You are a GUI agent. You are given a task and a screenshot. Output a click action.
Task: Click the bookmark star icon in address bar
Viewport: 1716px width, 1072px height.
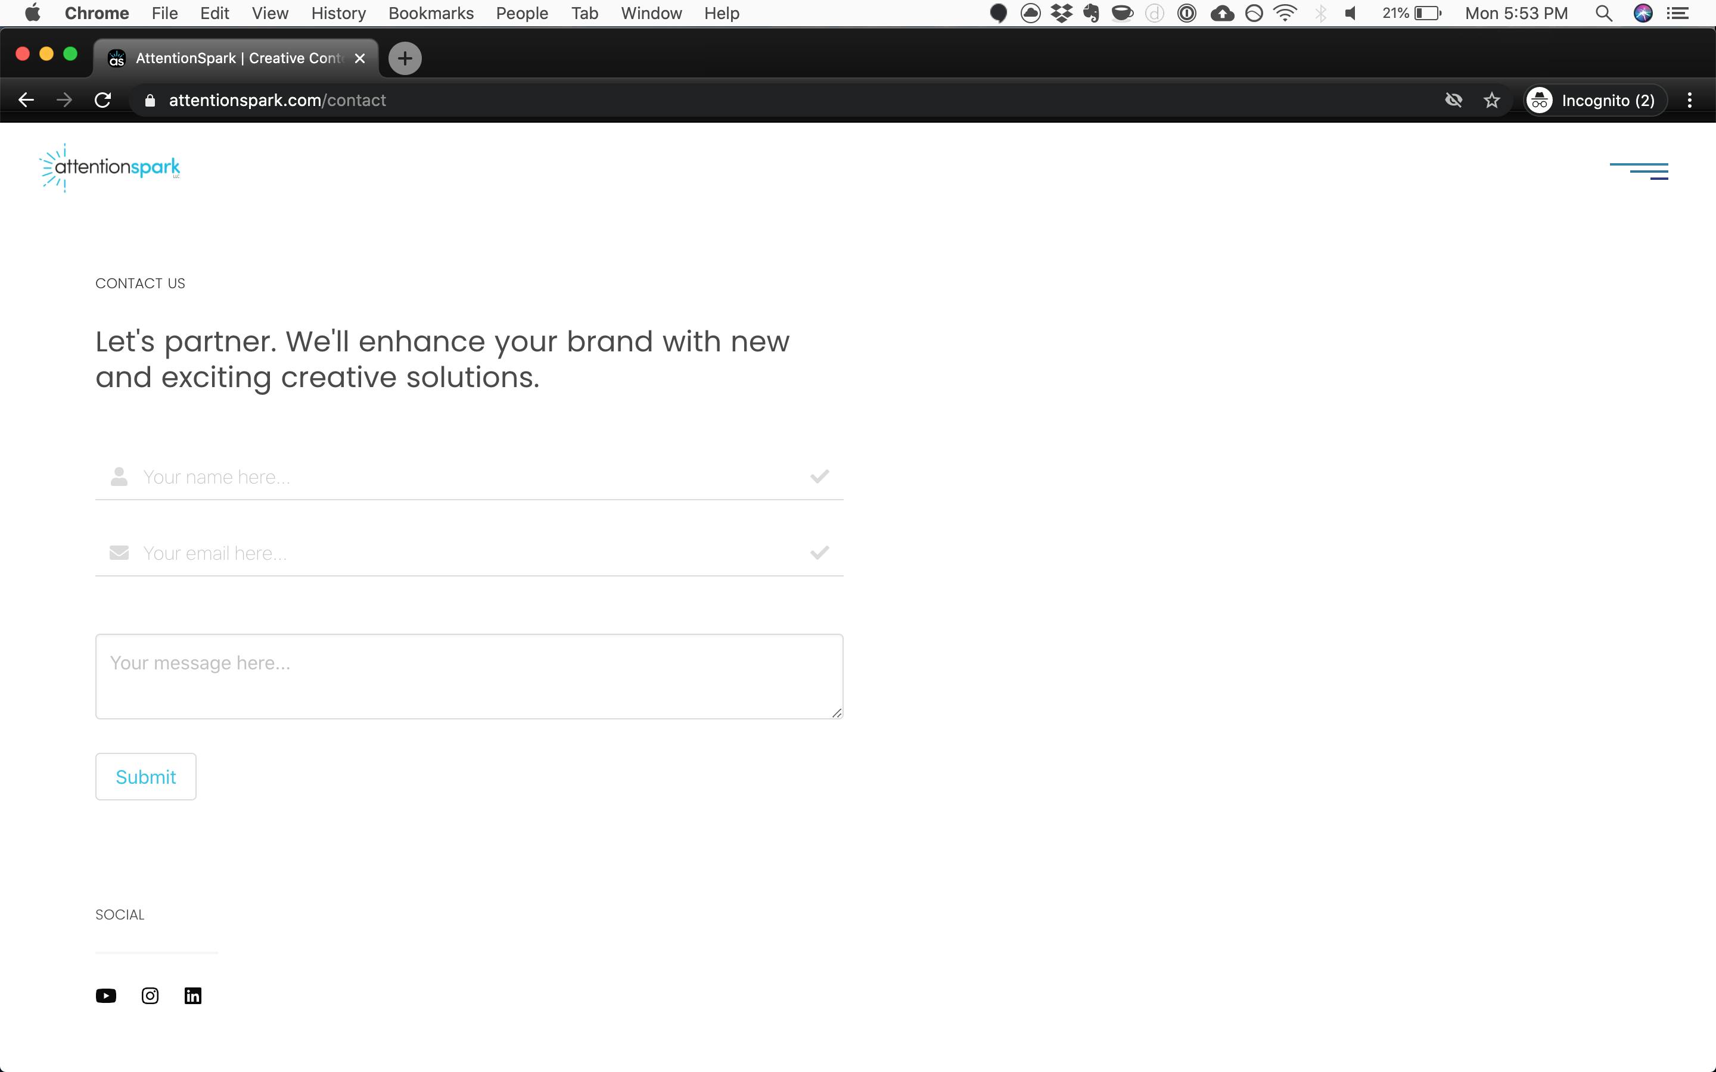(x=1491, y=100)
